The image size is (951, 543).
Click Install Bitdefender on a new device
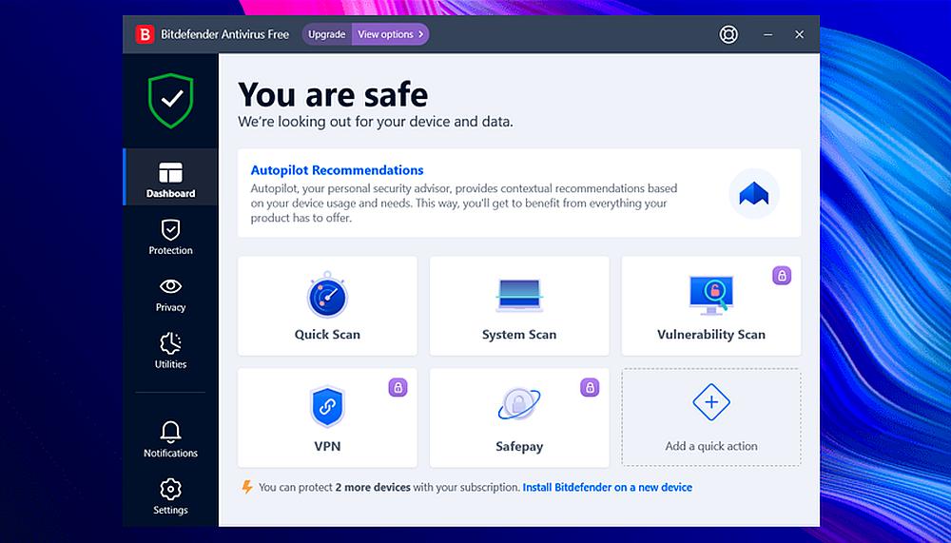607,487
